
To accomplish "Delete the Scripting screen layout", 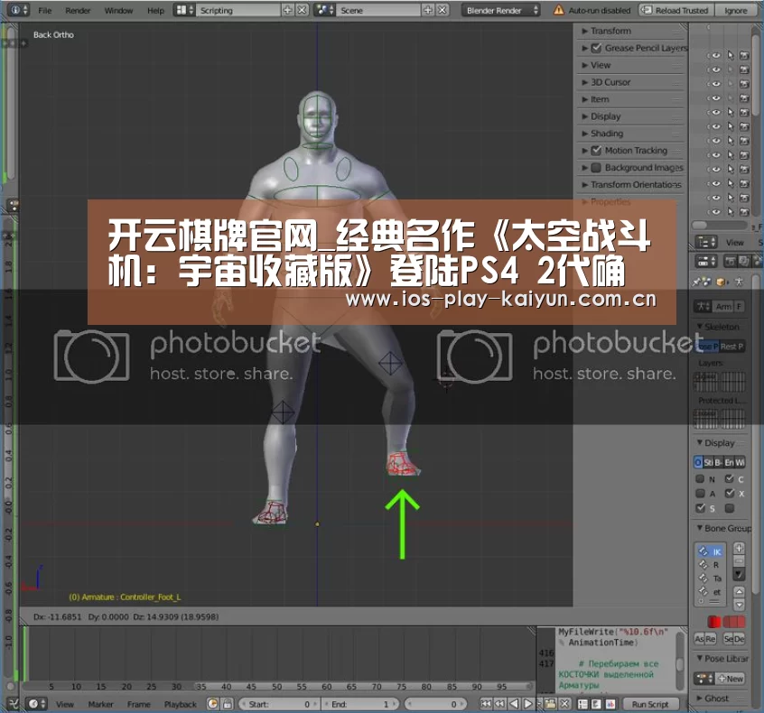I will coord(303,10).
